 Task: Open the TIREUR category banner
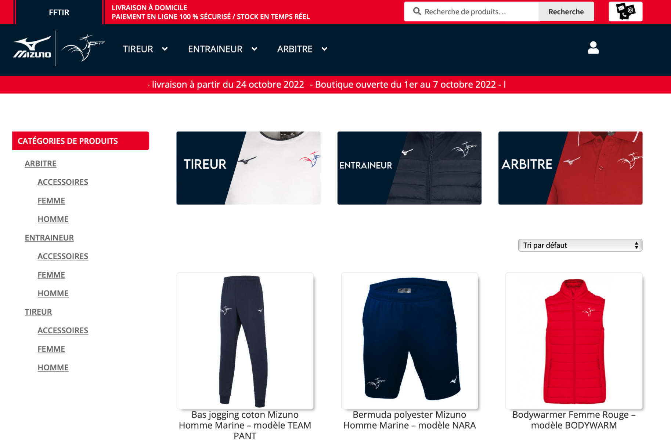(248, 168)
